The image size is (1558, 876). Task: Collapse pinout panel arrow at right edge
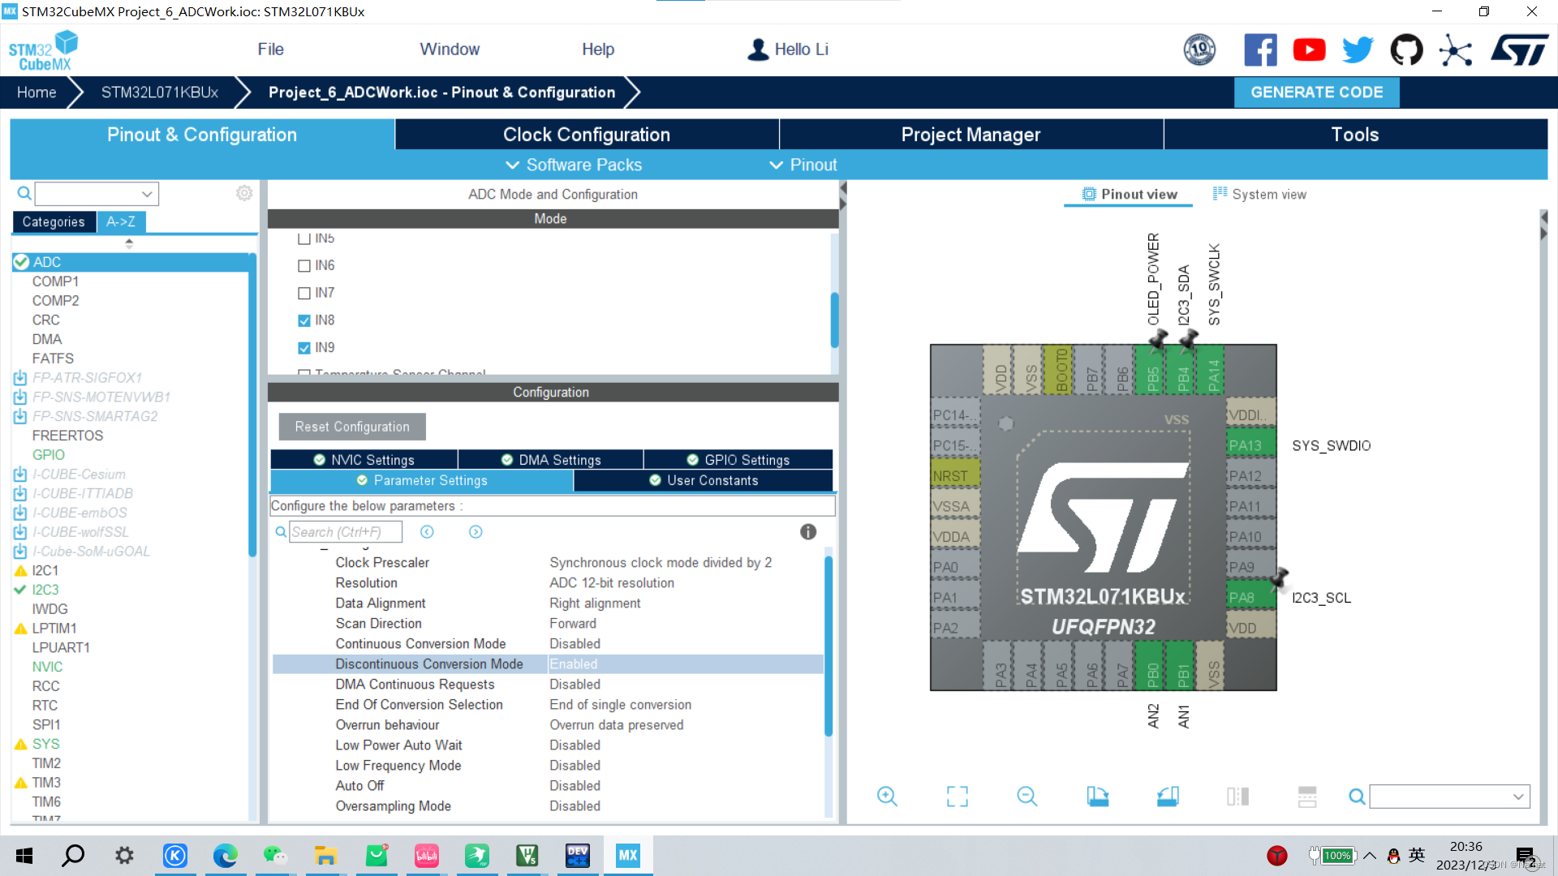coord(1543,225)
